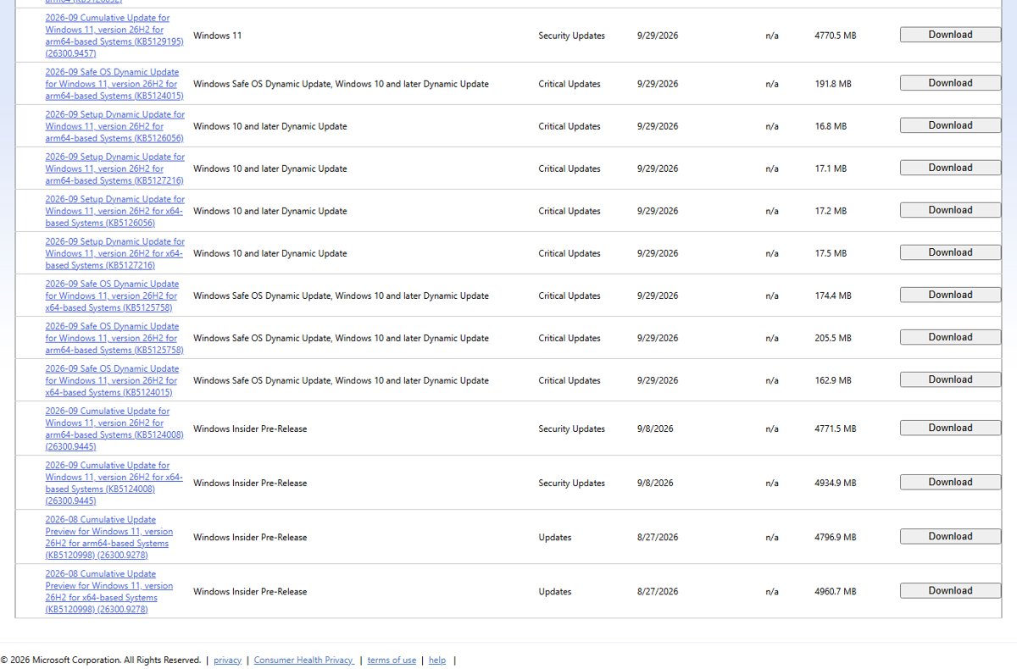Open the privacy footer link
The image size is (1017, 669).
coord(227,661)
